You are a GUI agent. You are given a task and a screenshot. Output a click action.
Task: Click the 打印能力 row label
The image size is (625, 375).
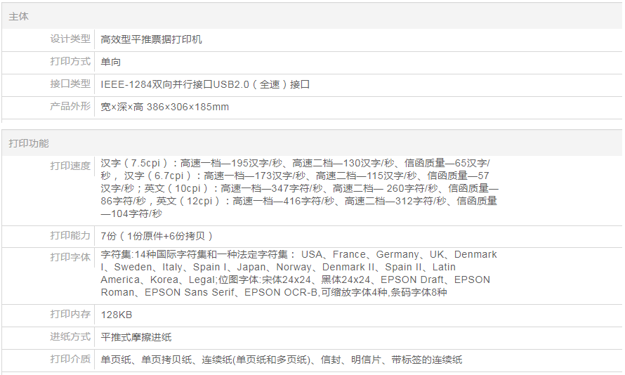[x=70, y=235]
